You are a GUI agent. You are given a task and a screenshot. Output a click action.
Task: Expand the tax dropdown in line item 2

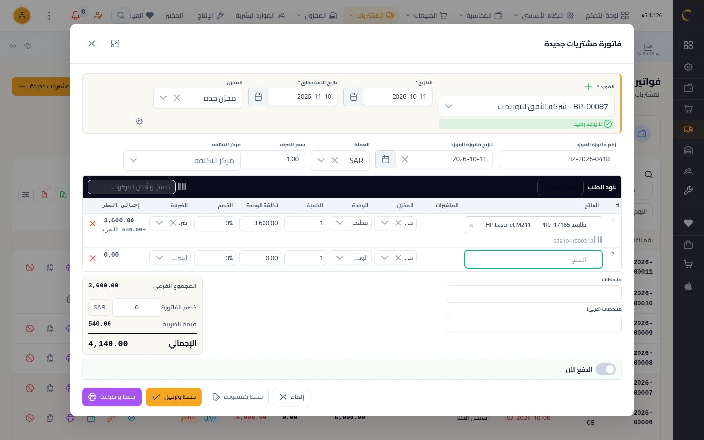tap(159, 258)
